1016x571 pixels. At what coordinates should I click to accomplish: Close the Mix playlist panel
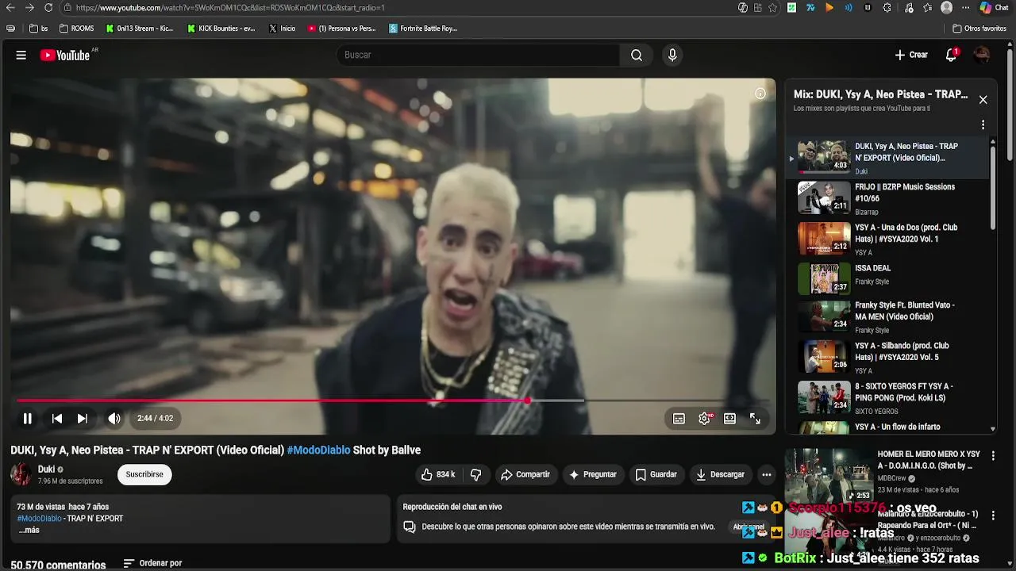pos(983,100)
